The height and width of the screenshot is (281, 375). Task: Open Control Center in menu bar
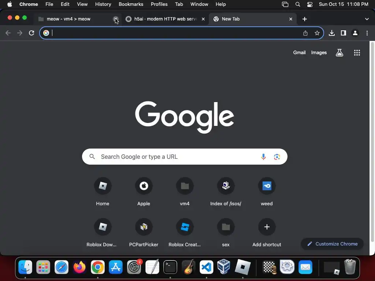(310, 4)
